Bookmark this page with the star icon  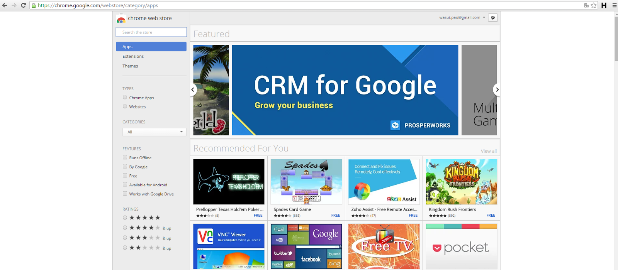click(x=594, y=5)
